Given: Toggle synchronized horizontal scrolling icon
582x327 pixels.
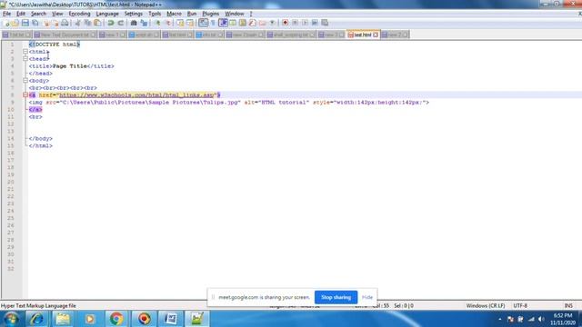Looking at the screenshot, I should coord(190,23).
